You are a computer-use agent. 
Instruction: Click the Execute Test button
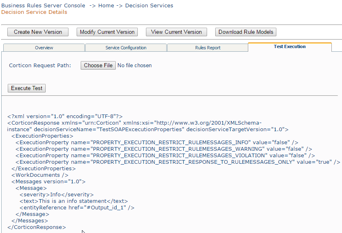point(26,88)
